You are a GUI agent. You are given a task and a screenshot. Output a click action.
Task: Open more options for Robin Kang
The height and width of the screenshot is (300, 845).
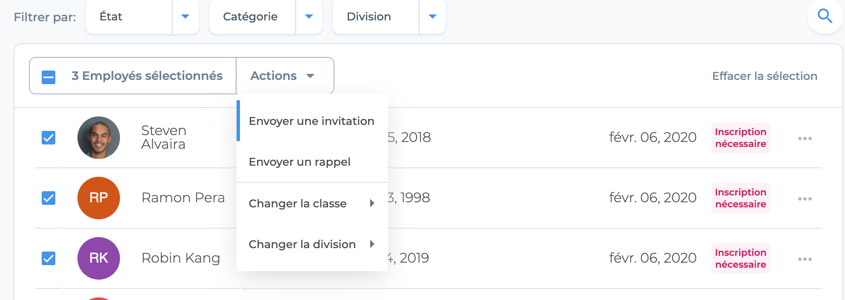(805, 259)
